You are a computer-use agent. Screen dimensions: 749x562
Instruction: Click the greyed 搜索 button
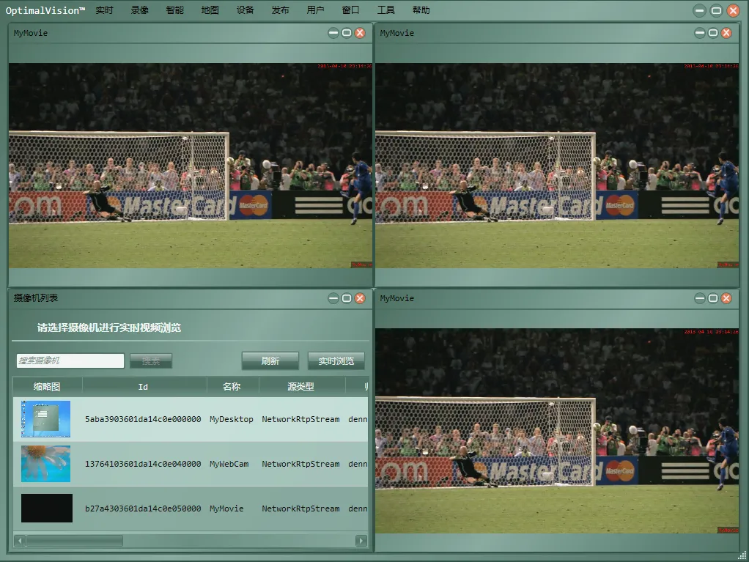pos(151,361)
